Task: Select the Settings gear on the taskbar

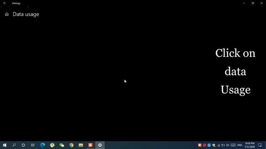Action: click(x=100, y=145)
